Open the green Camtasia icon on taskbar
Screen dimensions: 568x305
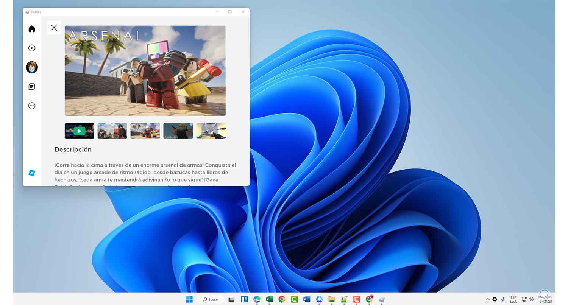[x=294, y=299]
